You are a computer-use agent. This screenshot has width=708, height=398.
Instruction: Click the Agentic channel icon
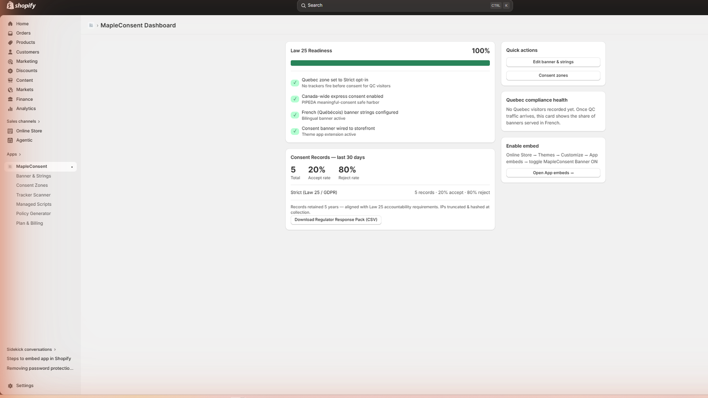tap(10, 140)
